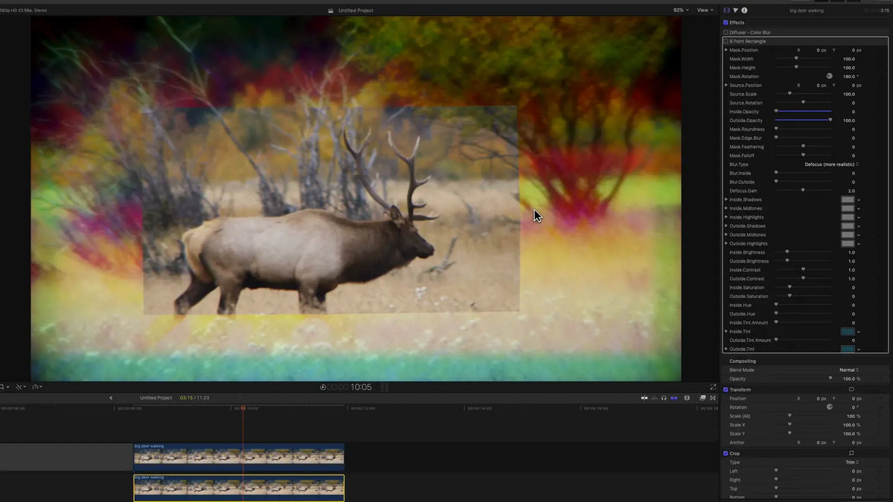Open the viewer zoom 92% menu

pos(680,10)
